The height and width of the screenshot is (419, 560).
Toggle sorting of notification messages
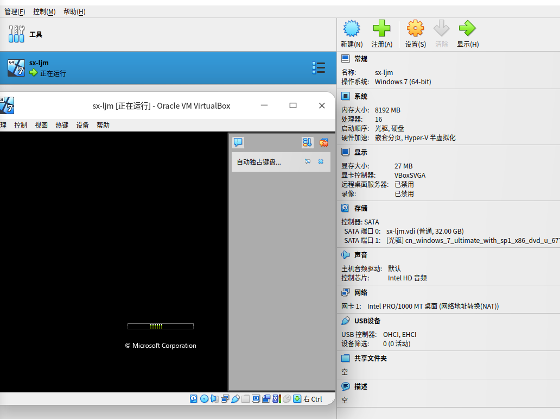[308, 142]
